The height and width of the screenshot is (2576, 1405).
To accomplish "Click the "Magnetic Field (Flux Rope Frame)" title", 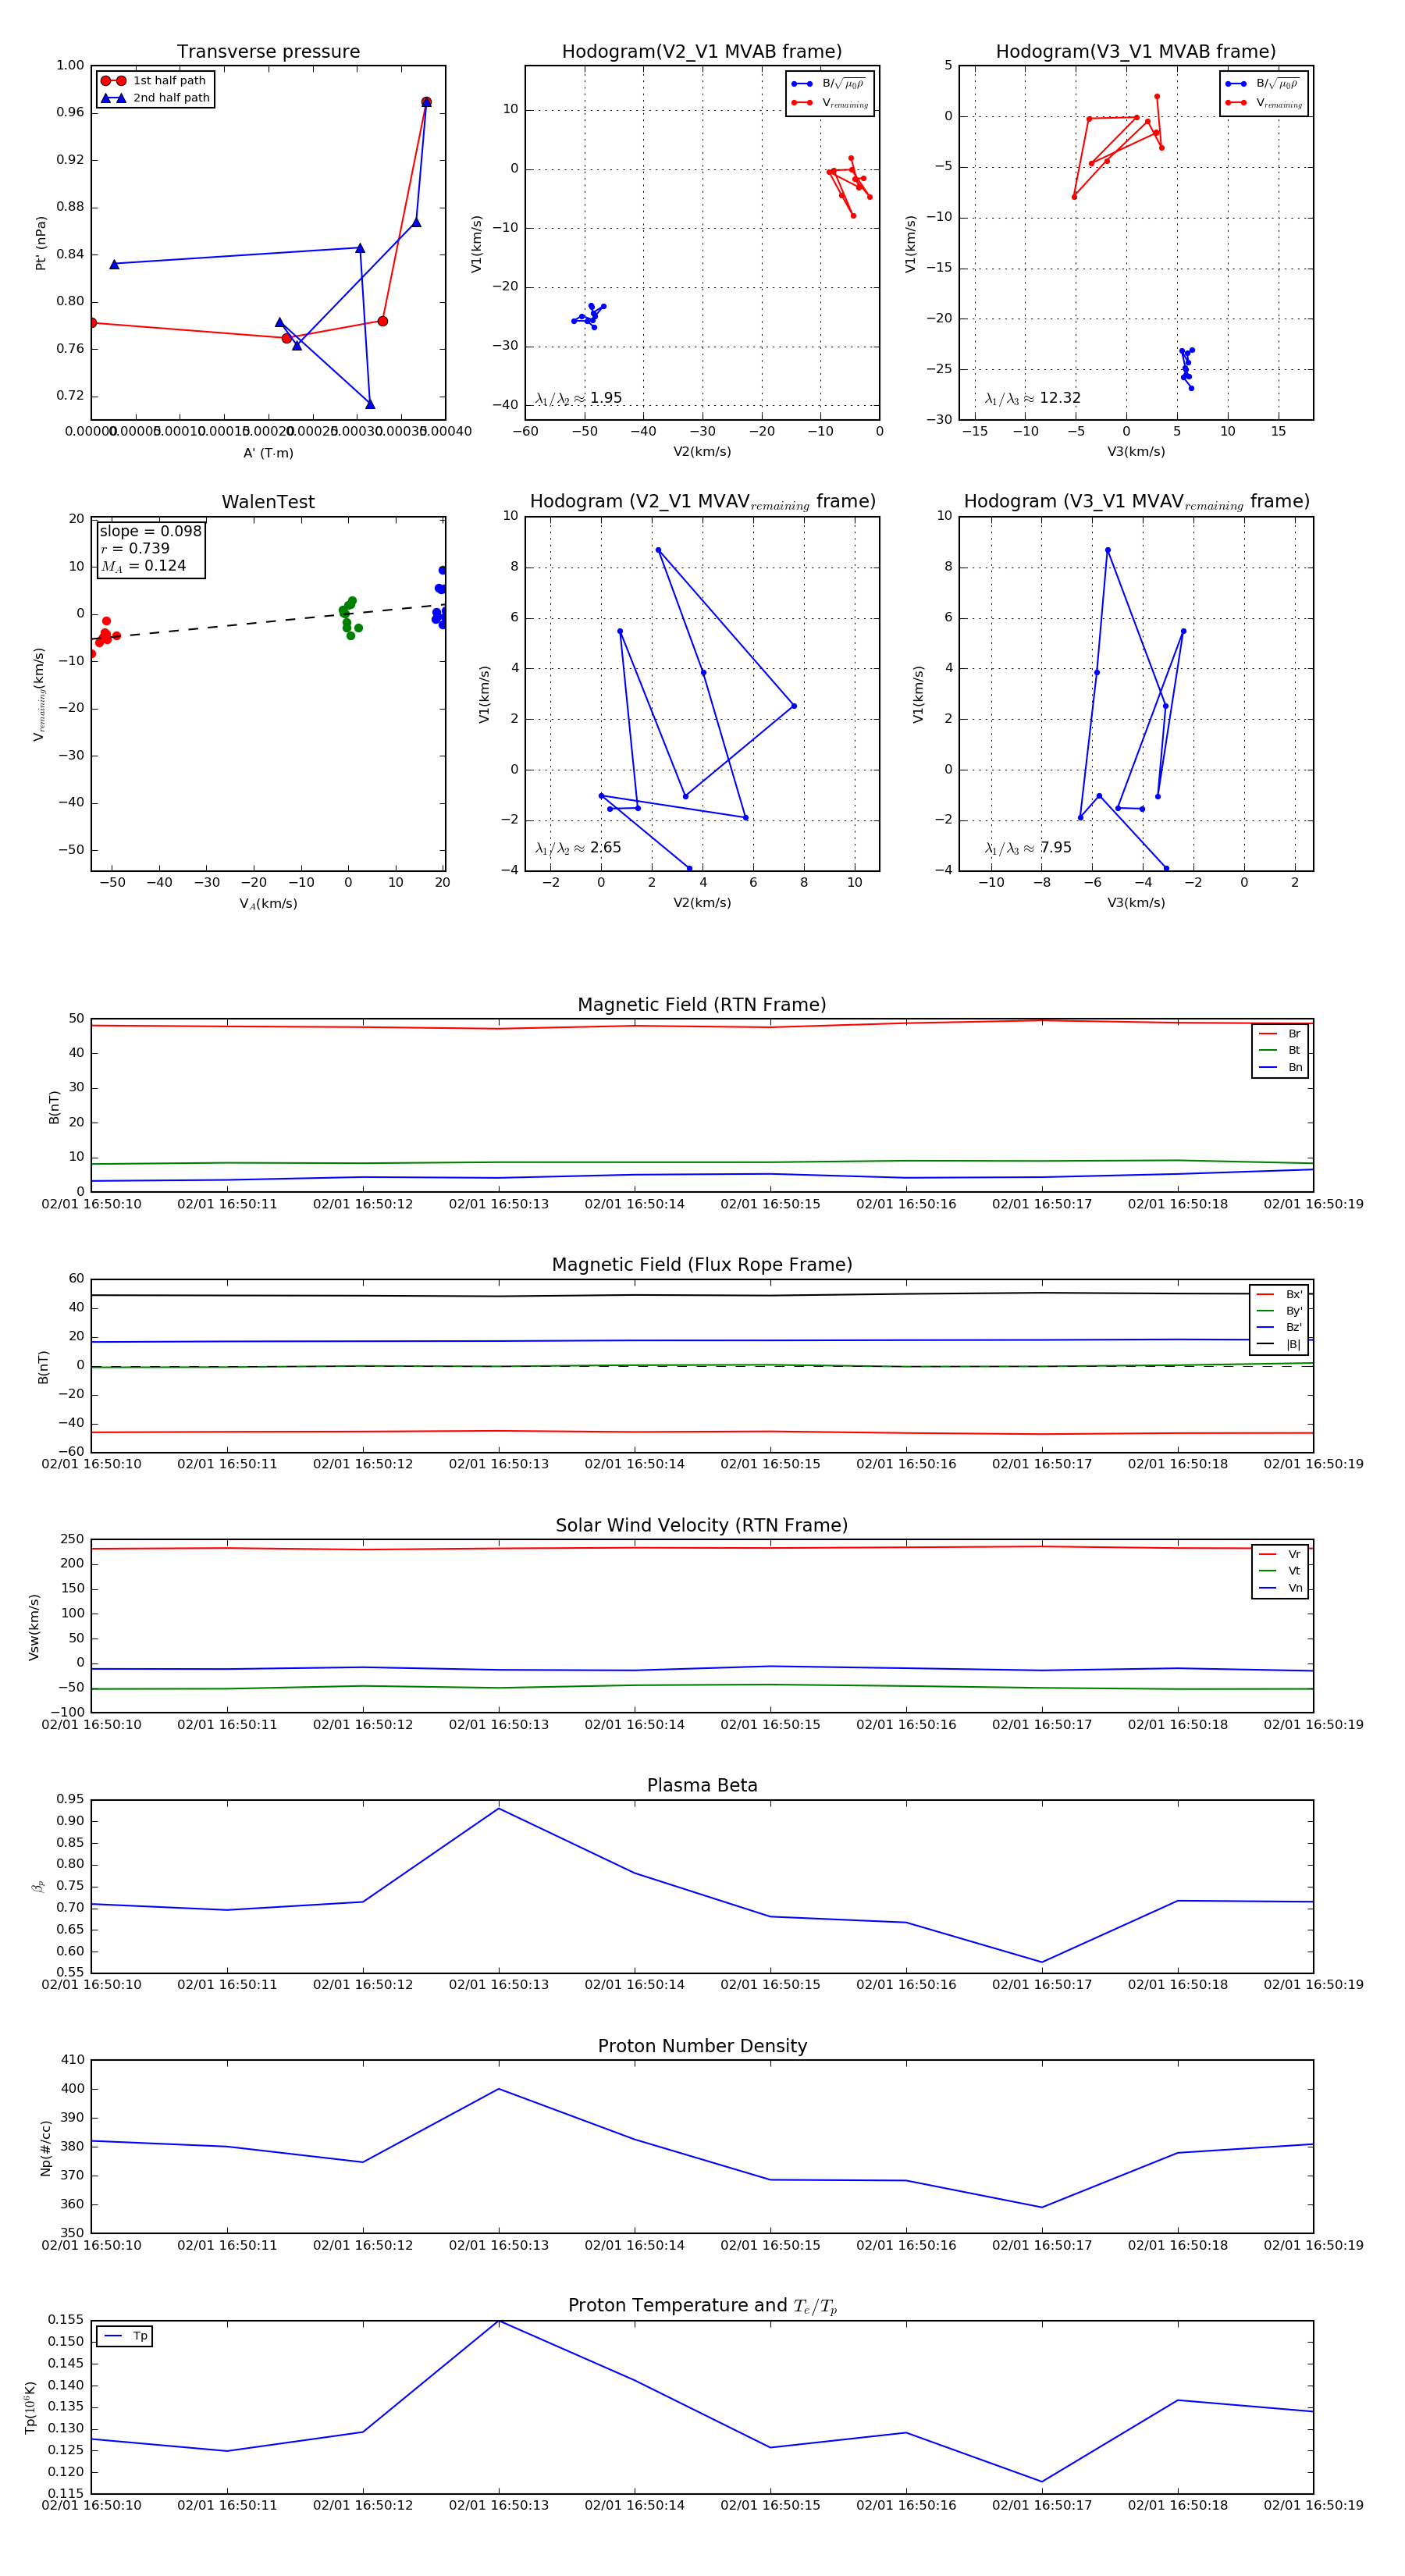I will [702, 1265].
